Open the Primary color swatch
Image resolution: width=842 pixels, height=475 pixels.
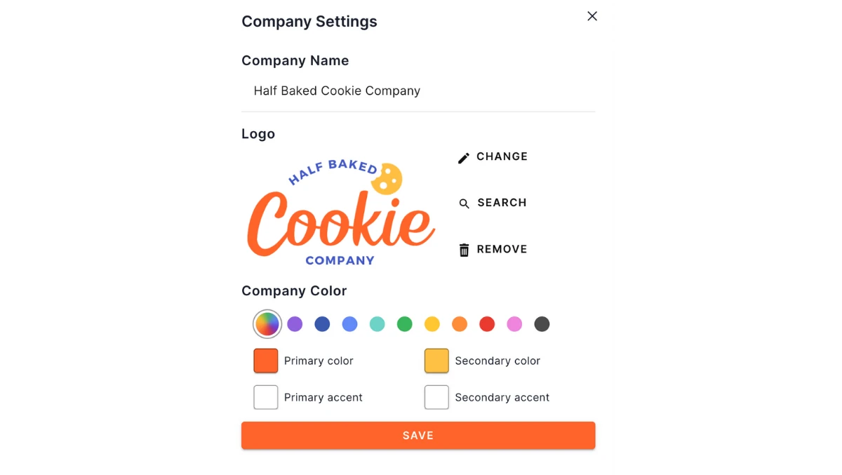(x=265, y=361)
